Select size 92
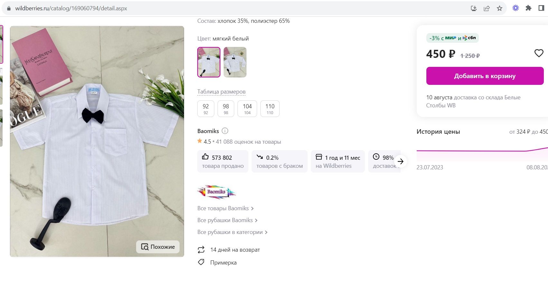The height and width of the screenshot is (288, 548). tap(206, 109)
